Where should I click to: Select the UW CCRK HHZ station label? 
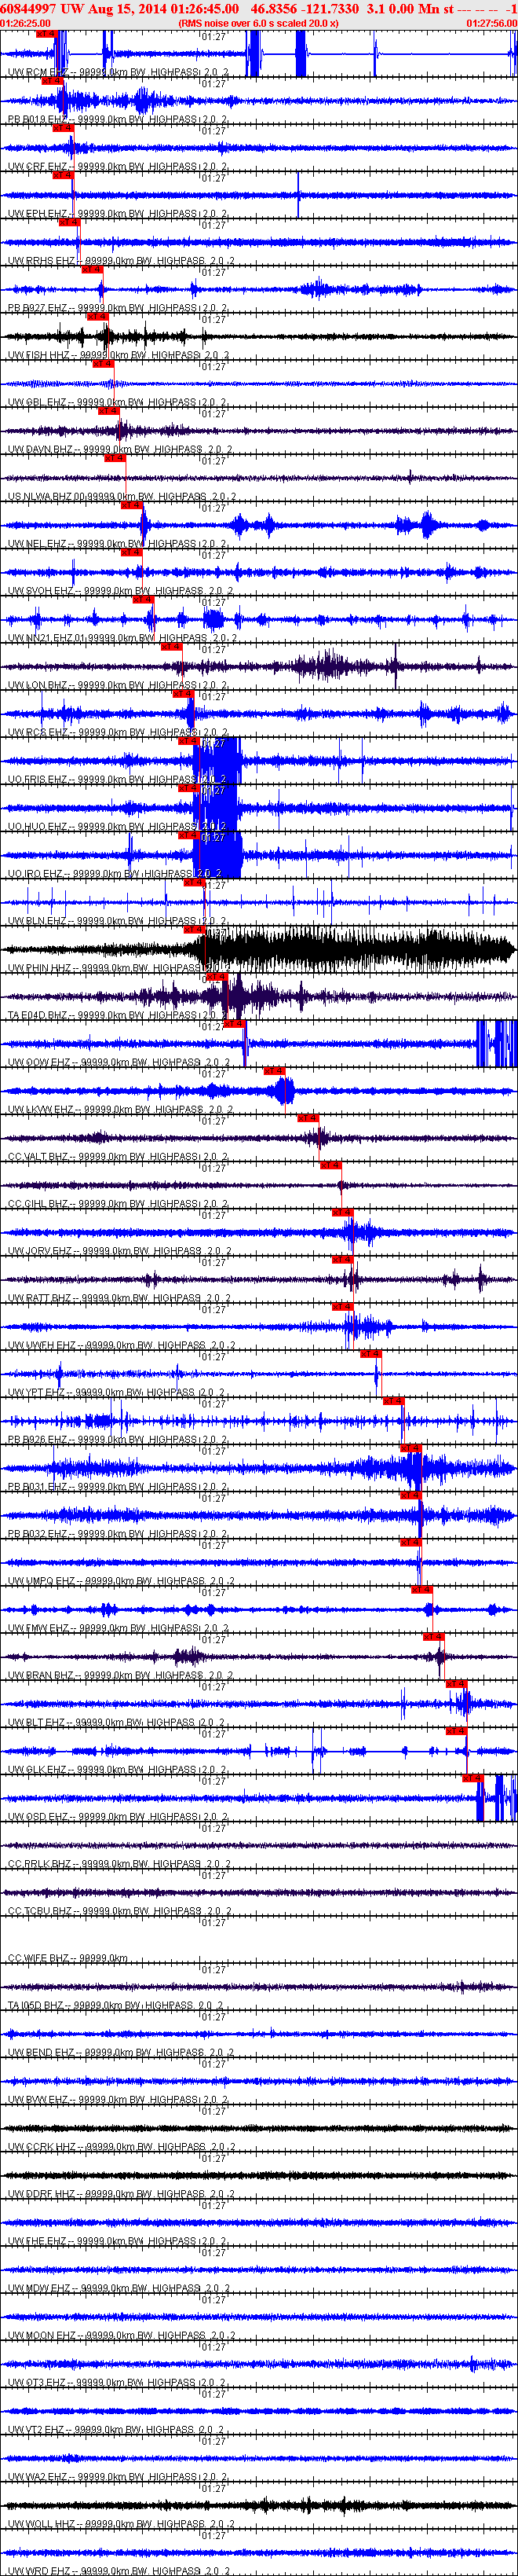pyautogui.click(x=121, y=2148)
